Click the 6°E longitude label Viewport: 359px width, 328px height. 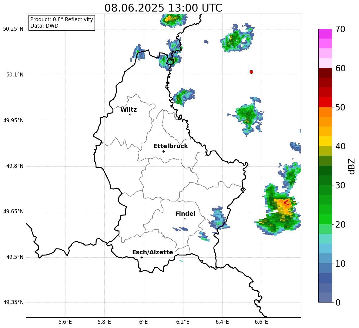point(143,322)
